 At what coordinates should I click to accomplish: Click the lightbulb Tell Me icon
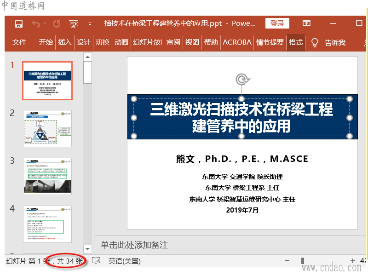[315, 42]
